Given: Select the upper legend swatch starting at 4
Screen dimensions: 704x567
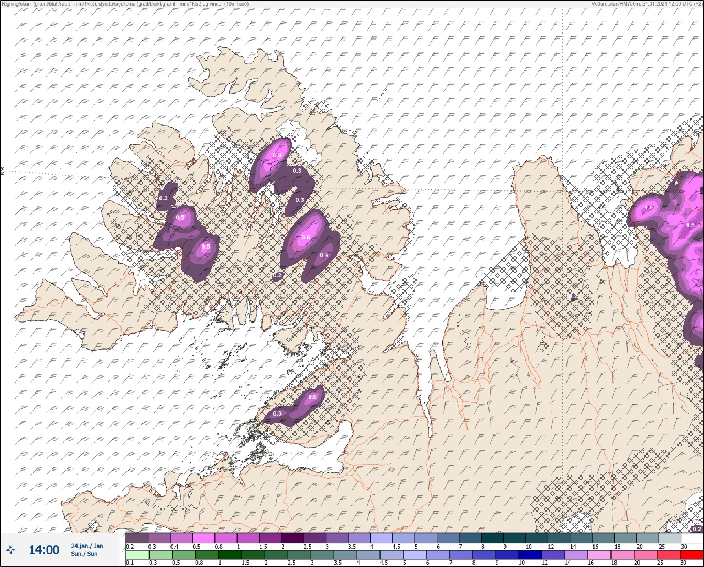Looking at the screenshot, I should [x=381, y=538].
